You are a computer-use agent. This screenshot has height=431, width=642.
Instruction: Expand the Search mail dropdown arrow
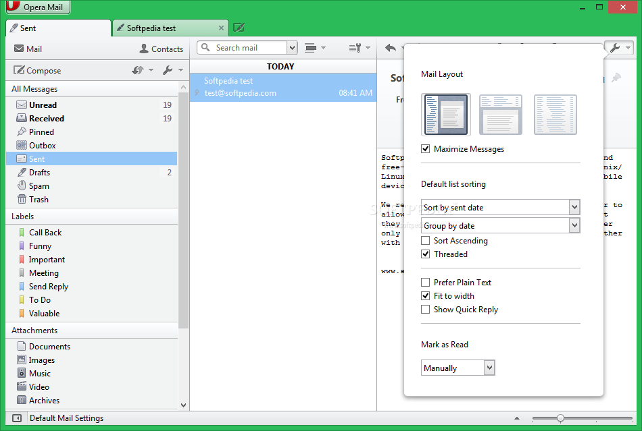coord(292,48)
